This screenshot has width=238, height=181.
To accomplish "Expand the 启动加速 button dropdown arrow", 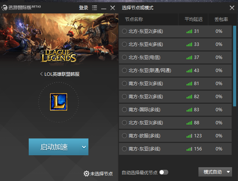I will click(x=84, y=147).
